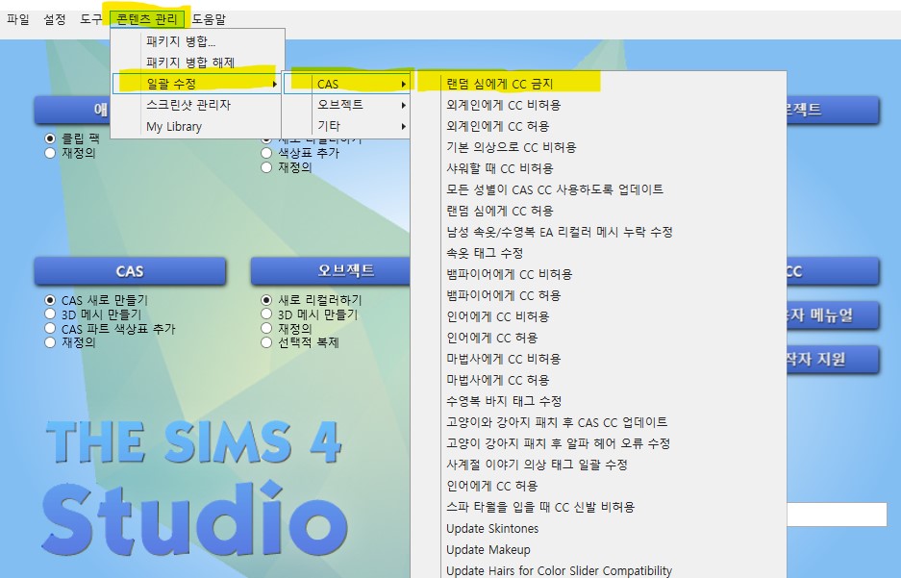Choose 랜덤 심에게 CC 허용
This screenshot has height=578, width=901.
pos(598,211)
